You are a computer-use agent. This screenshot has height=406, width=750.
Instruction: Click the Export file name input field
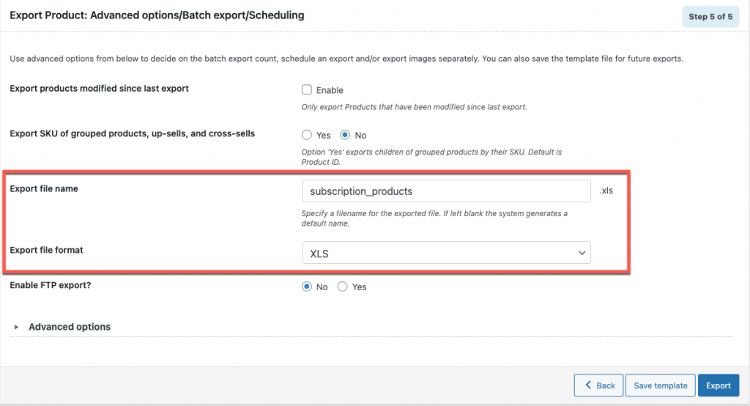[446, 191]
